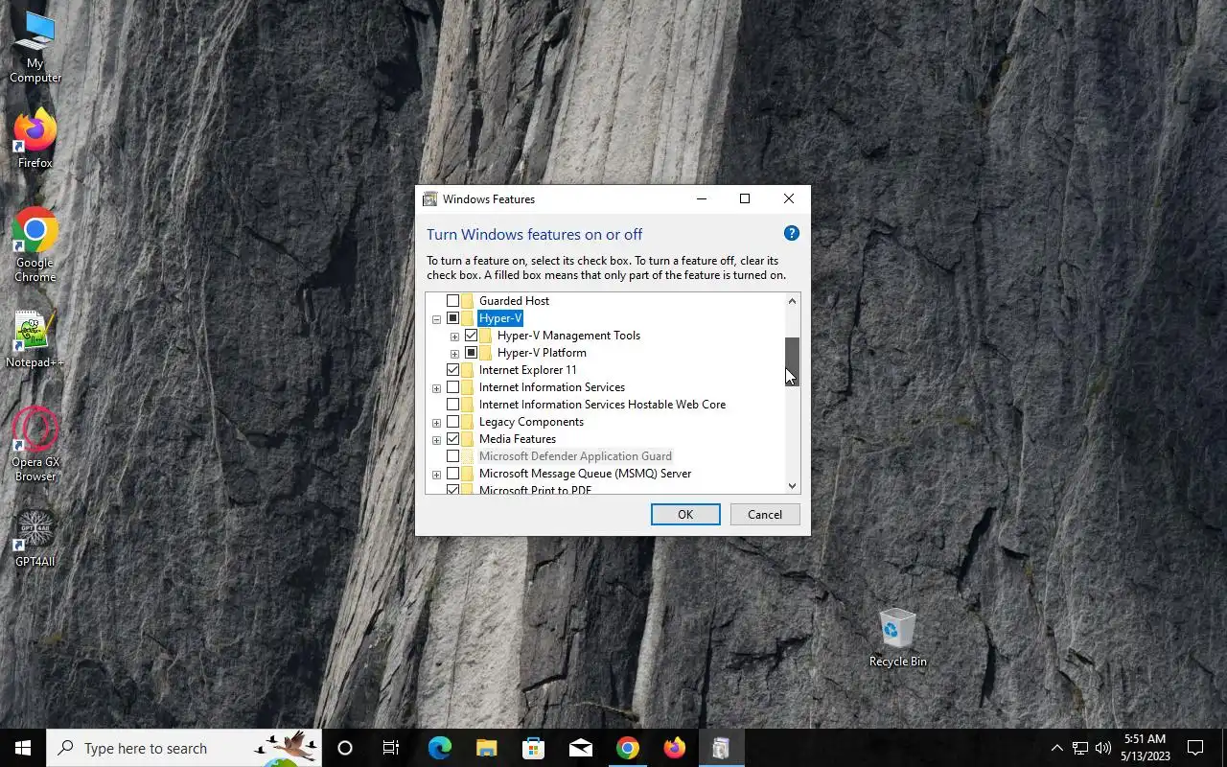Open the Opera GX Browser shortcut
Screen dimensions: 1227x767
[x=35, y=443]
